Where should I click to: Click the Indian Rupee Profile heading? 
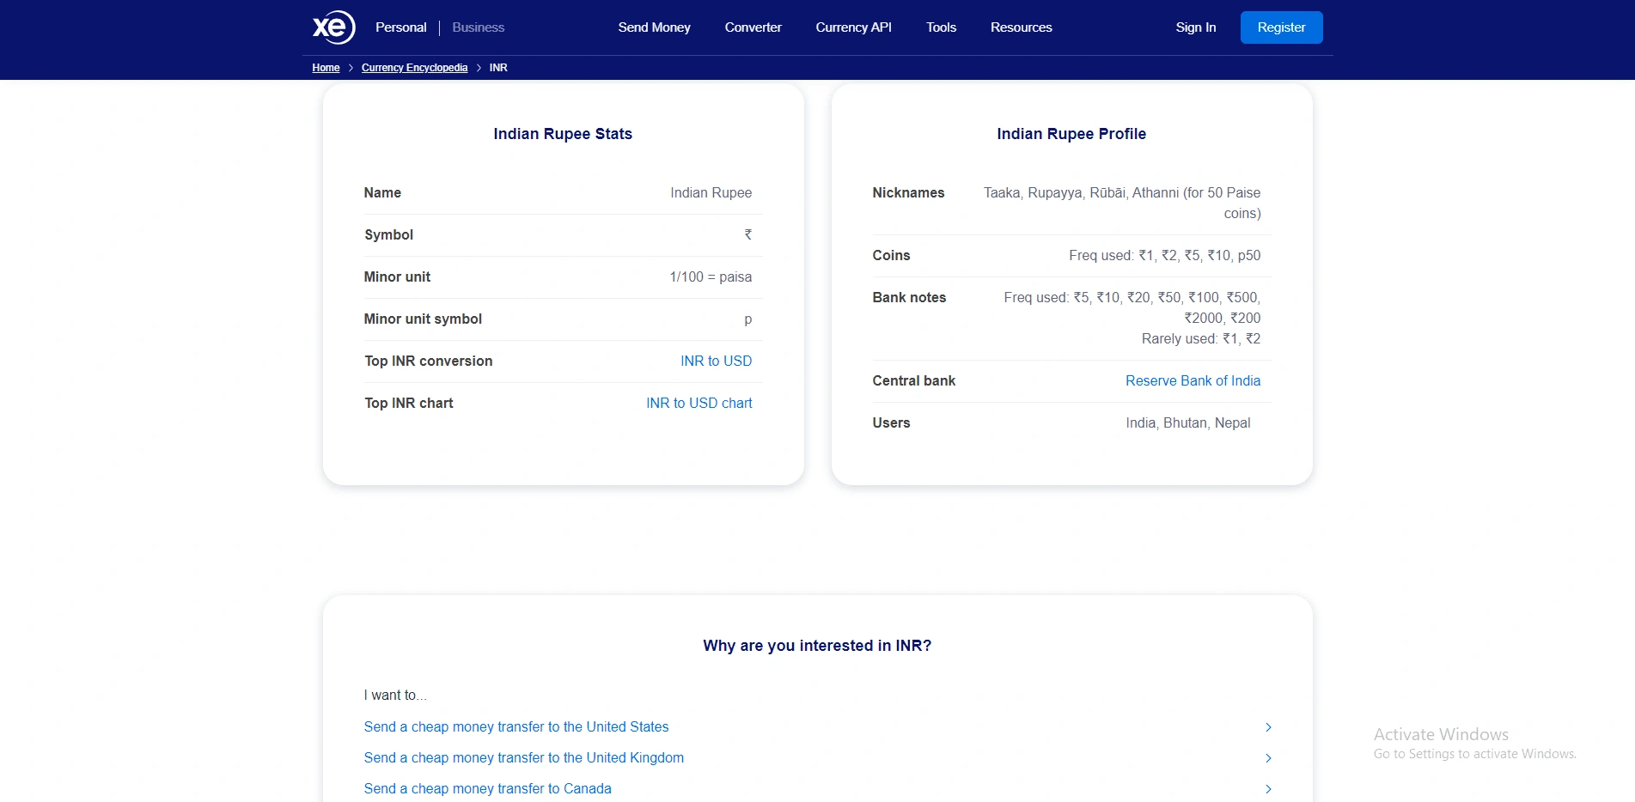pyautogui.click(x=1071, y=134)
